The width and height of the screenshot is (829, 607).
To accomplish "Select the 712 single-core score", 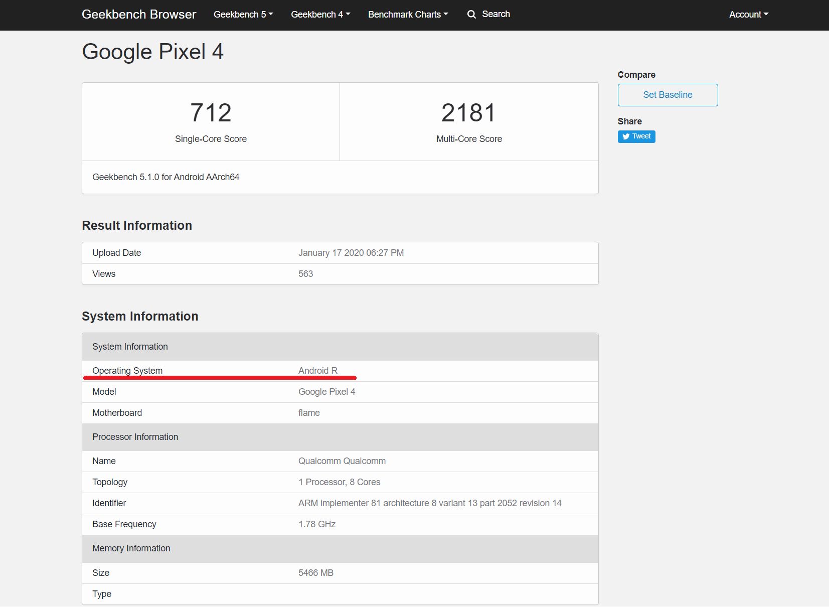I will 211,112.
